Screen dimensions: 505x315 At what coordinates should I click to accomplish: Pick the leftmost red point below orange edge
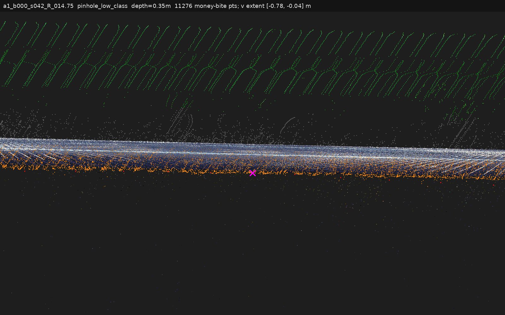tap(25, 171)
